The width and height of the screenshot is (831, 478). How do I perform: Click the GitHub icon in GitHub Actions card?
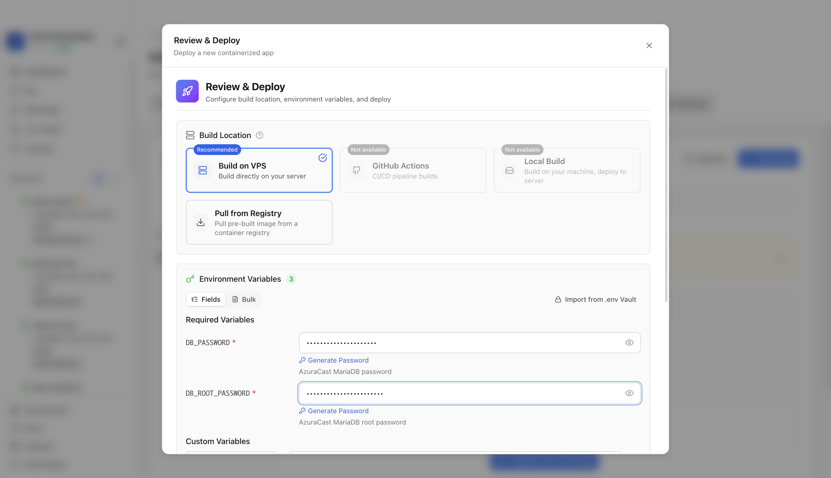356,170
